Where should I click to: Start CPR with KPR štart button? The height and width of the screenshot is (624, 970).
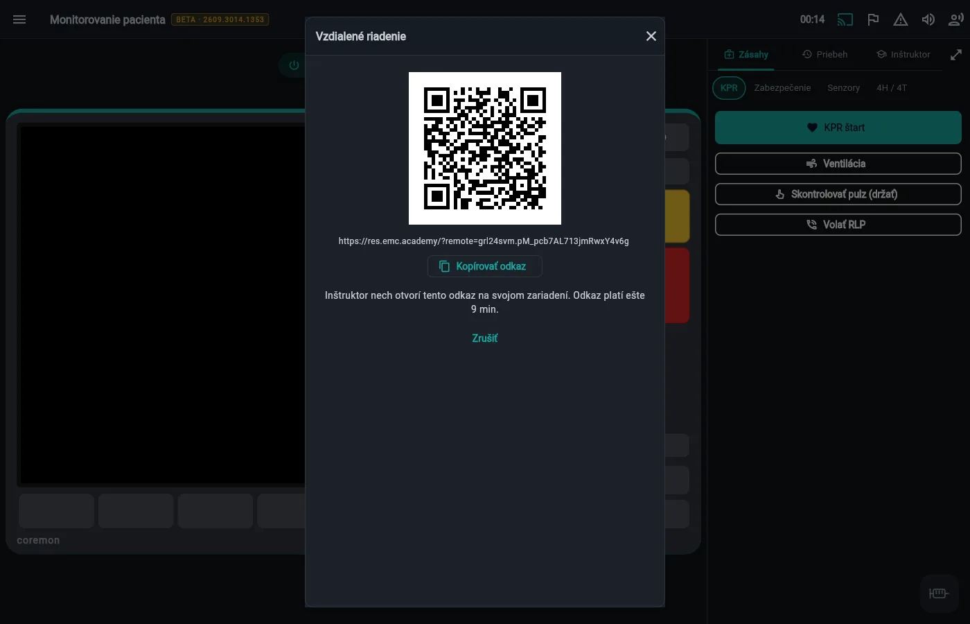point(838,128)
